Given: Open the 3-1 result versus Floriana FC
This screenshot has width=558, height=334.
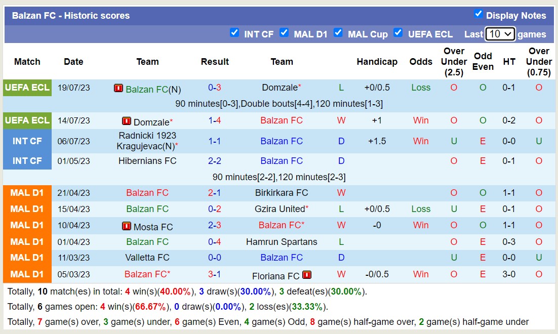Looking at the screenshot, I should [x=215, y=274].
